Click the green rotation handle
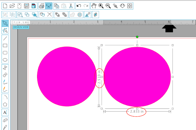Image resolution: width=196 pixels, height=130 pixels. click(137, 37)
